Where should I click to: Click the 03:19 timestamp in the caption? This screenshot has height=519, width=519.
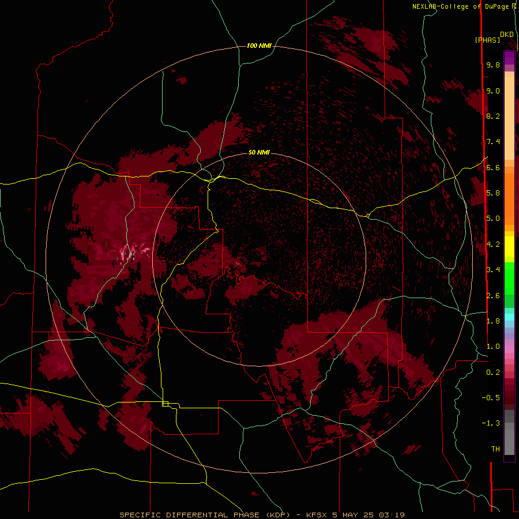tap(392, 515)
